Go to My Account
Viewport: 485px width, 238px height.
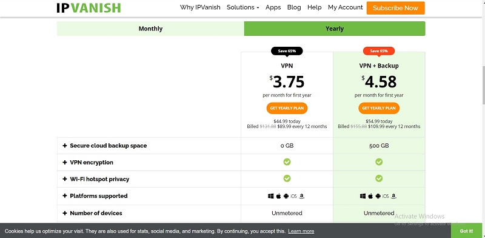pyautogui.click(x=345, y=7)
